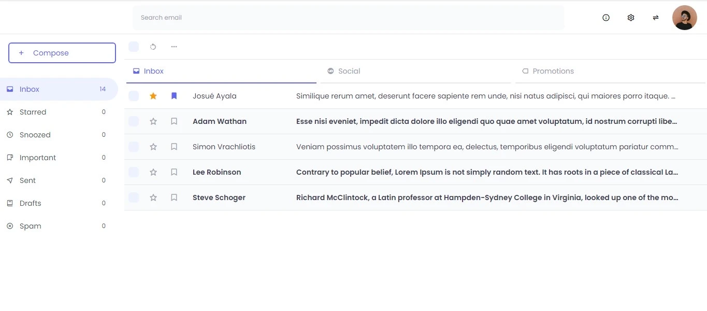707x311 pixels.
Task: Open Sent folder in sidebar
Action: (x=58, y=180)
